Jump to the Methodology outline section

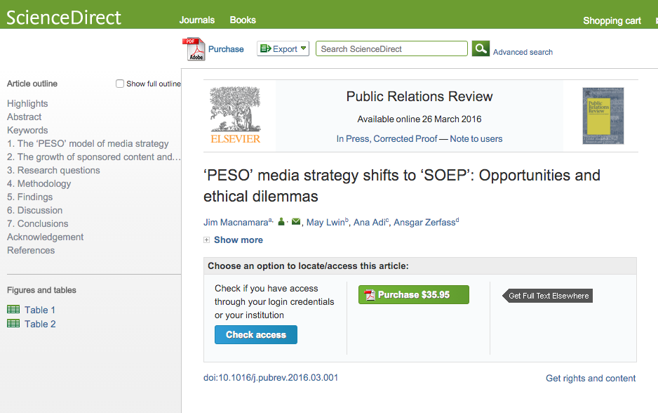39,183
